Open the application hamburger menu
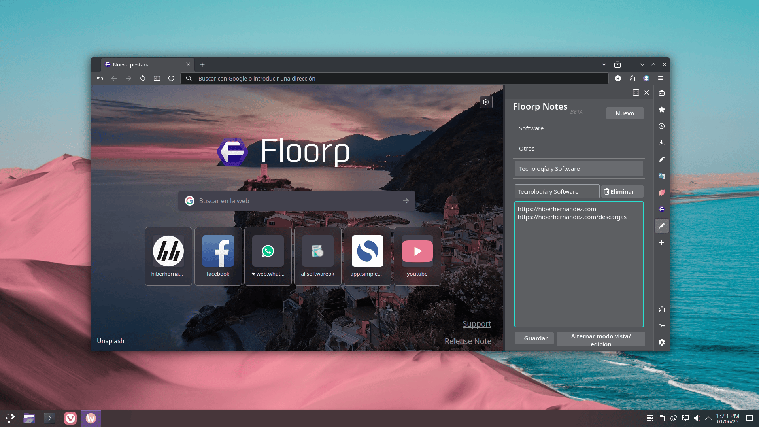 coord(661,78)
